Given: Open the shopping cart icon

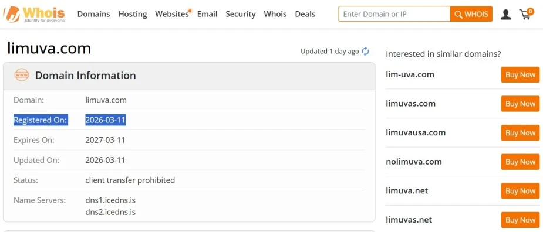Looking at the screenshot, I should click(x=526, y=14).
